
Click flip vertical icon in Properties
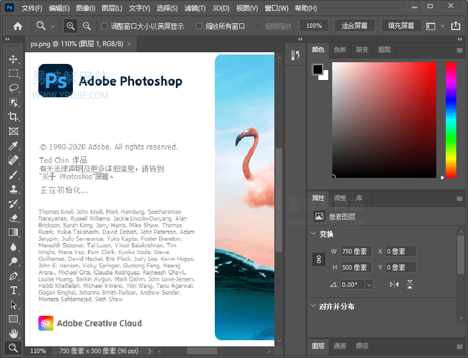(410, 285)
